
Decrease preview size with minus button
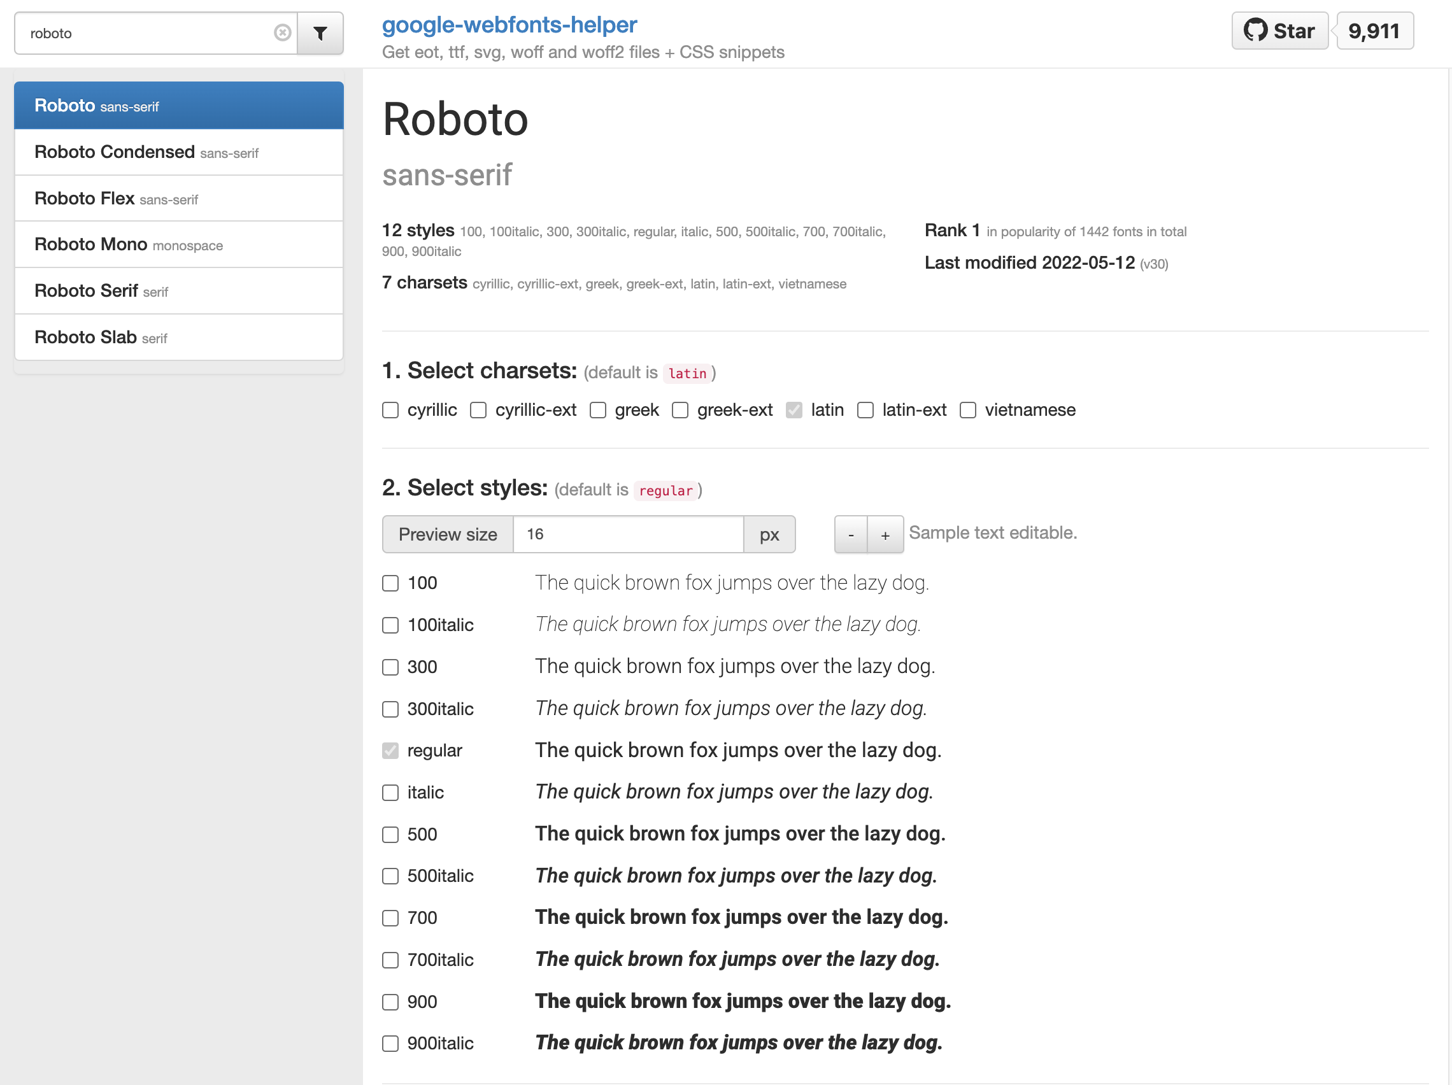pyautogui.click(x=851, y=535)
